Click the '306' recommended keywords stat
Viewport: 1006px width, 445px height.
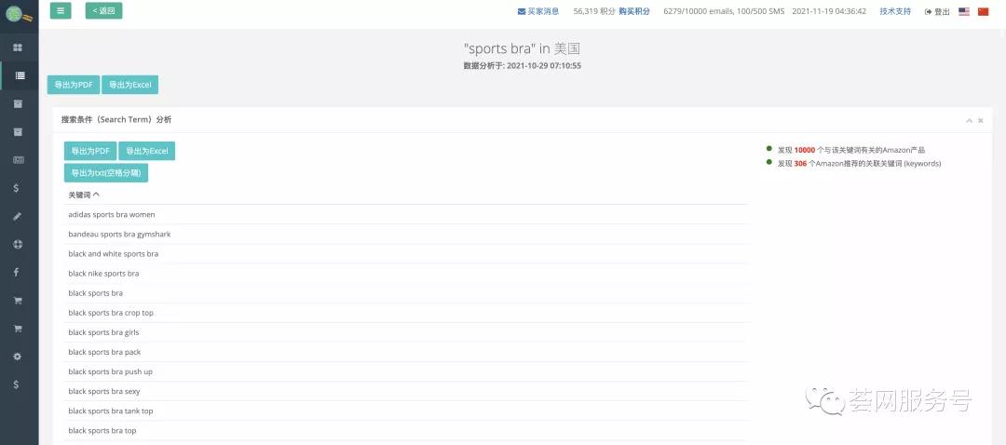coord(800,164)
